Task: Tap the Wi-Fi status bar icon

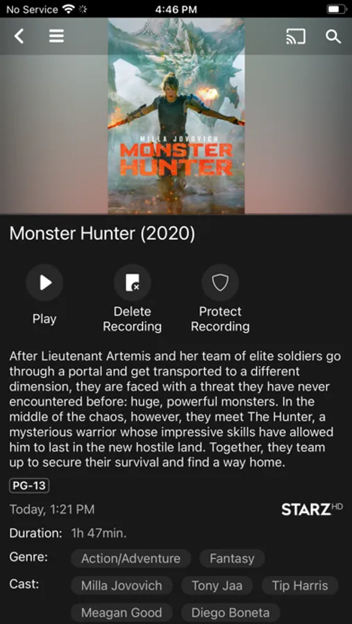Action: pyautogui.click(x=69, y=9)
